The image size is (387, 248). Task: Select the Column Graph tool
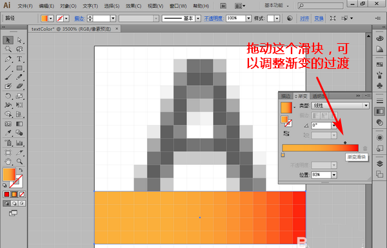pyautogui.click(x=19, y=143)
